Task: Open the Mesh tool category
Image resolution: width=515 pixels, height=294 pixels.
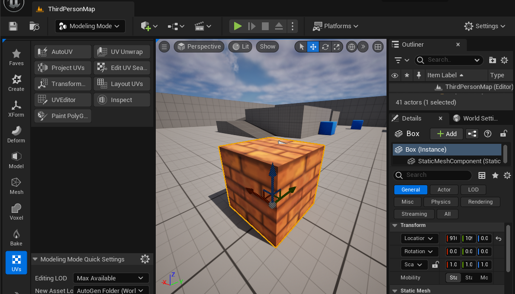Action: [x=16, y=186]
